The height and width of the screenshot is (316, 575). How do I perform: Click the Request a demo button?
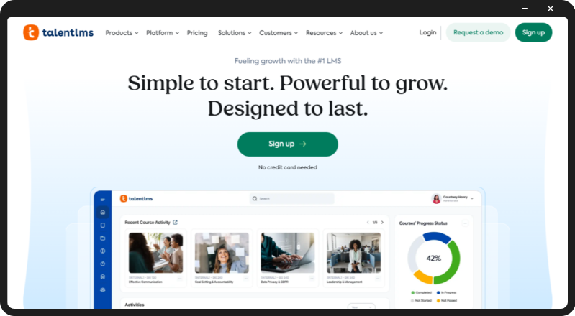[478, 32]
